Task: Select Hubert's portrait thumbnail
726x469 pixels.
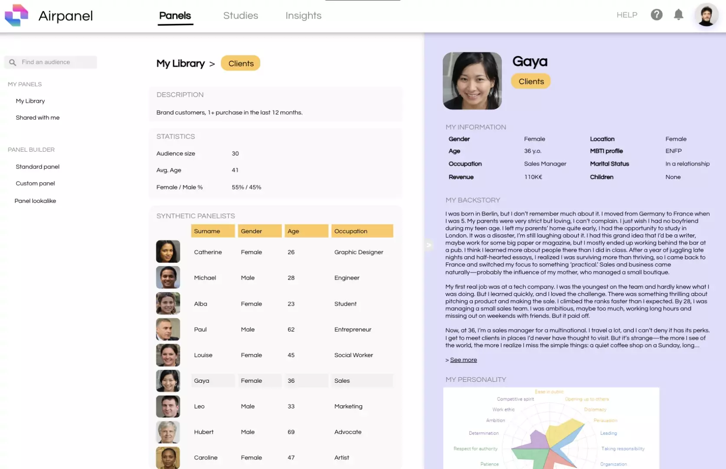Action: click(168, 432)
